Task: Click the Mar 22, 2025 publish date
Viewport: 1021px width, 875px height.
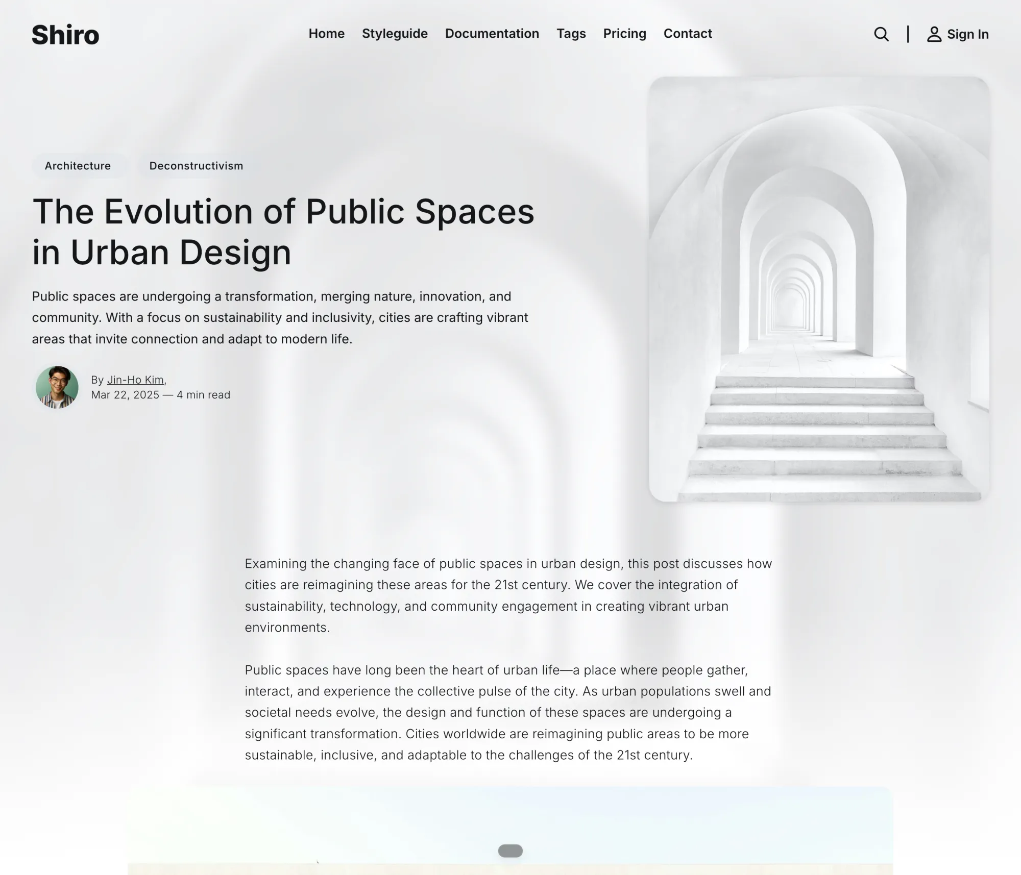Action: 125,395
